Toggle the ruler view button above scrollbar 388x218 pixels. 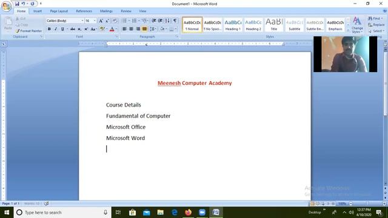click(386, 44)
